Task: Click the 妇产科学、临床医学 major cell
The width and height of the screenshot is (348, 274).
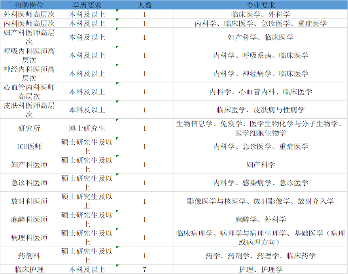Action: click(x=261, y=37)
